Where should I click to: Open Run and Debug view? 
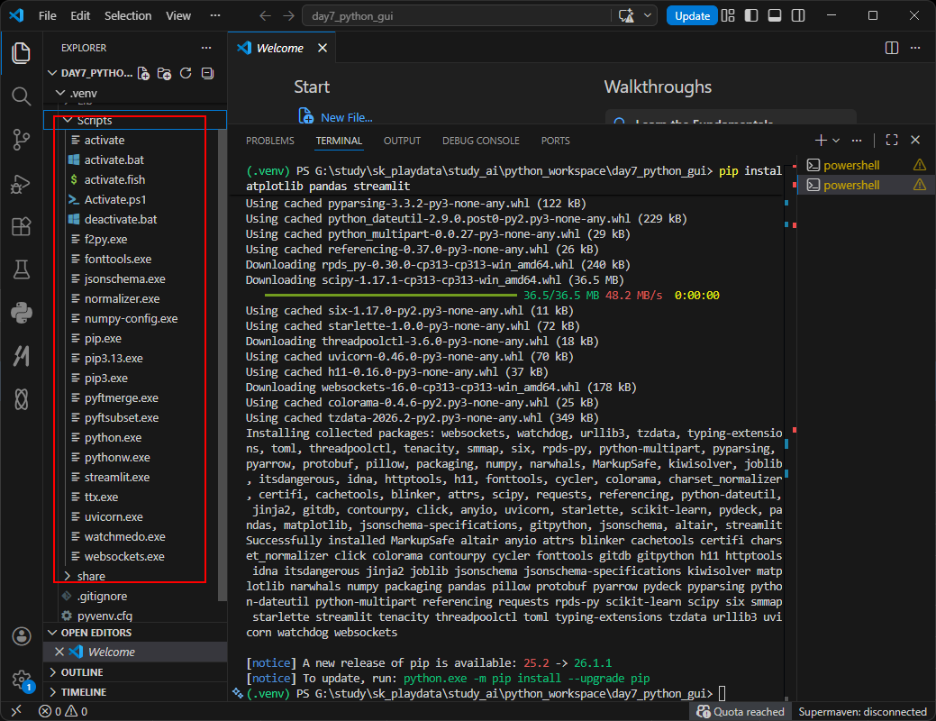pos(21,183)
